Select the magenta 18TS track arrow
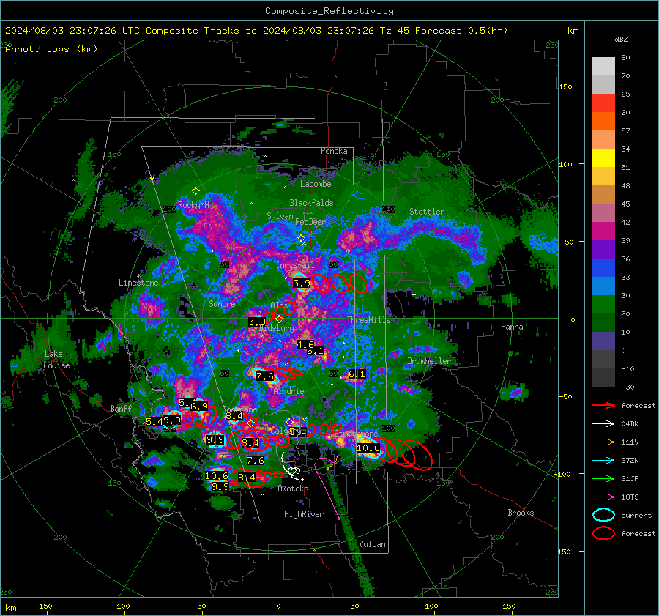Screen dimensions: 659x616 point(603,497)
